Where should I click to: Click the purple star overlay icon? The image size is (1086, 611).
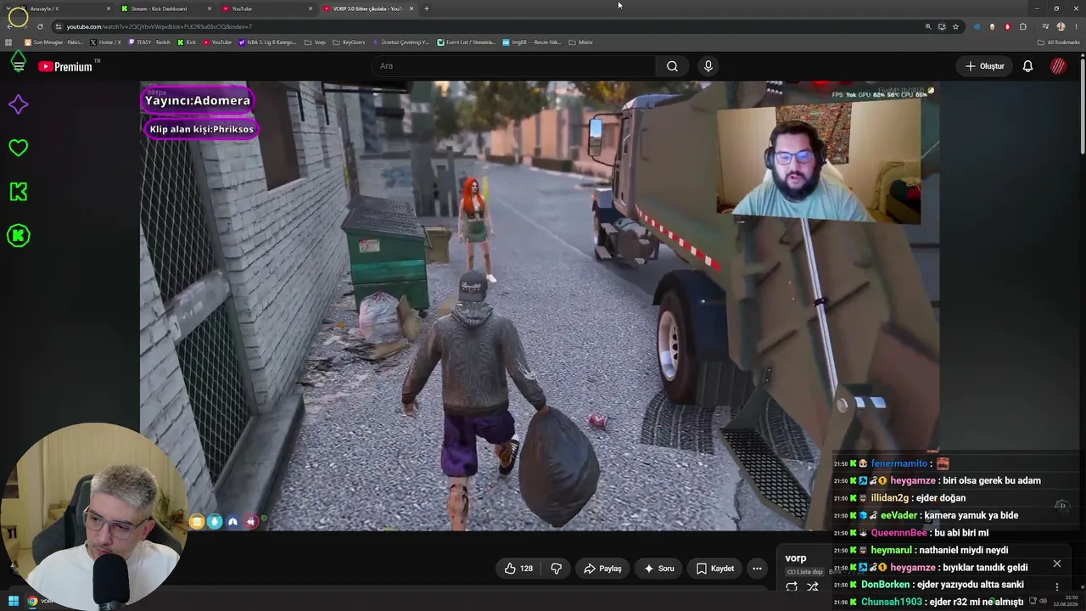tap(18, 104)
